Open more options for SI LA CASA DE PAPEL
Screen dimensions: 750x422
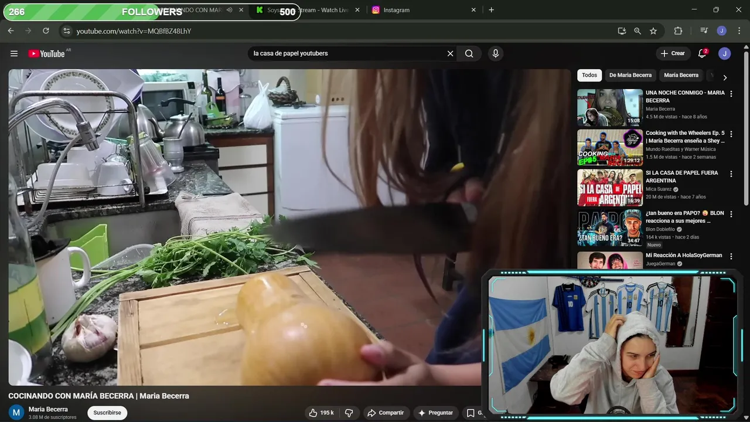click(731, 173)
